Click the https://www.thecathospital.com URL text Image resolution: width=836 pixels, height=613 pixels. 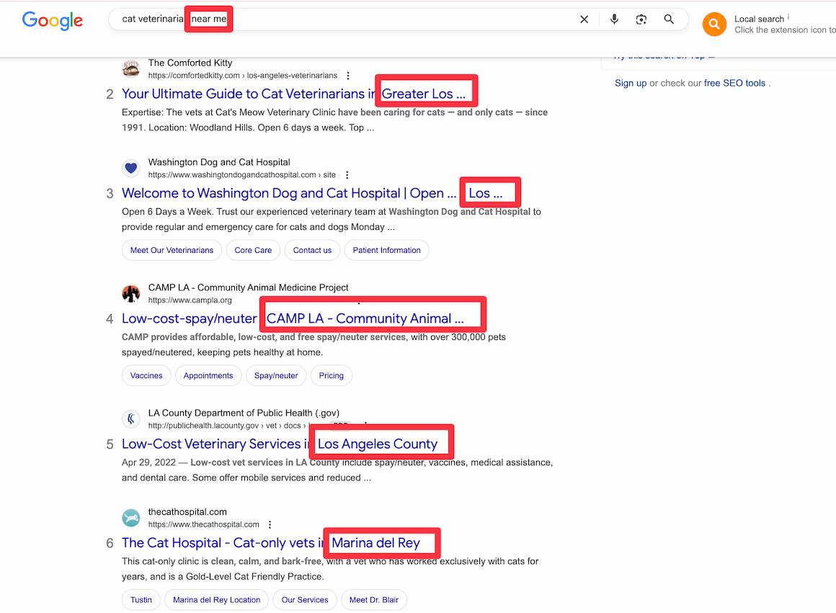(x=204, y=524)
